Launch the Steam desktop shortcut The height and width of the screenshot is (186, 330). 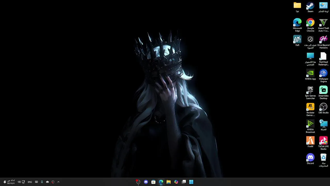(310, 7)
